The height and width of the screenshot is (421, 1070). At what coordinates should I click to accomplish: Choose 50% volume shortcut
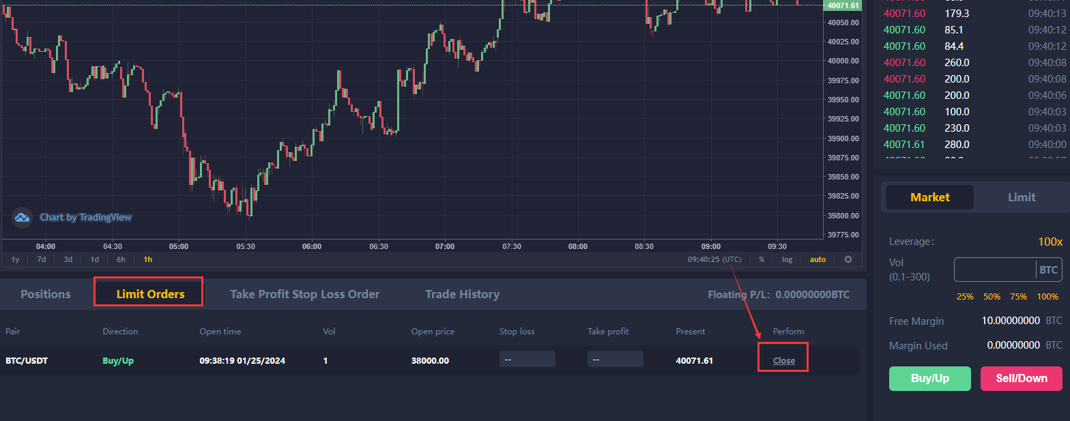(x=992, y=297)
